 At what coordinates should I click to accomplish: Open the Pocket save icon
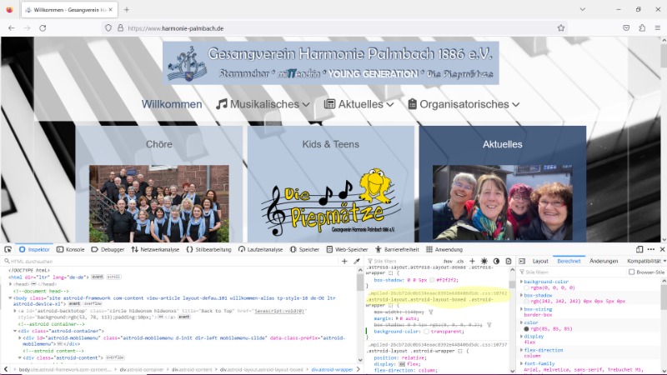(626, 28)
